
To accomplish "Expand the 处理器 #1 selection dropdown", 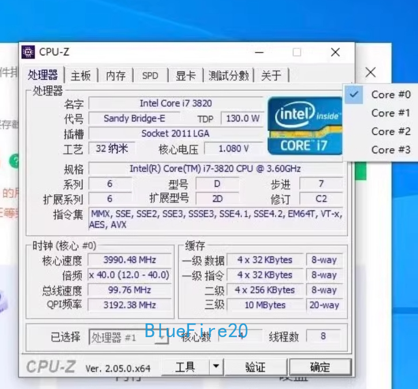I will (162, 338).
